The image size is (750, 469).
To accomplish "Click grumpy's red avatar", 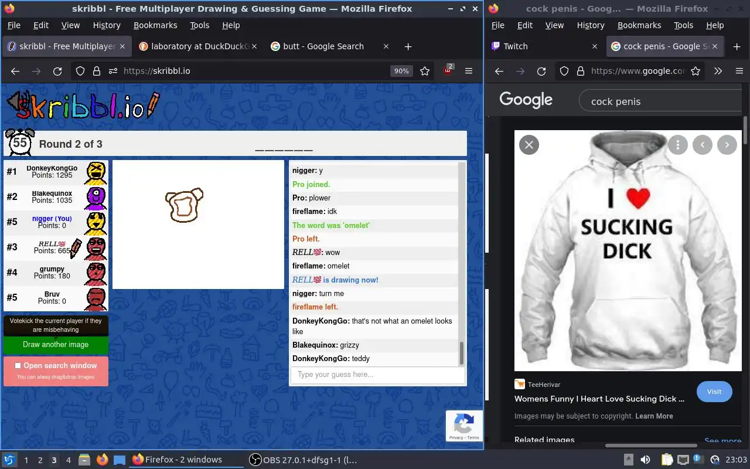I will pos(96,273).
